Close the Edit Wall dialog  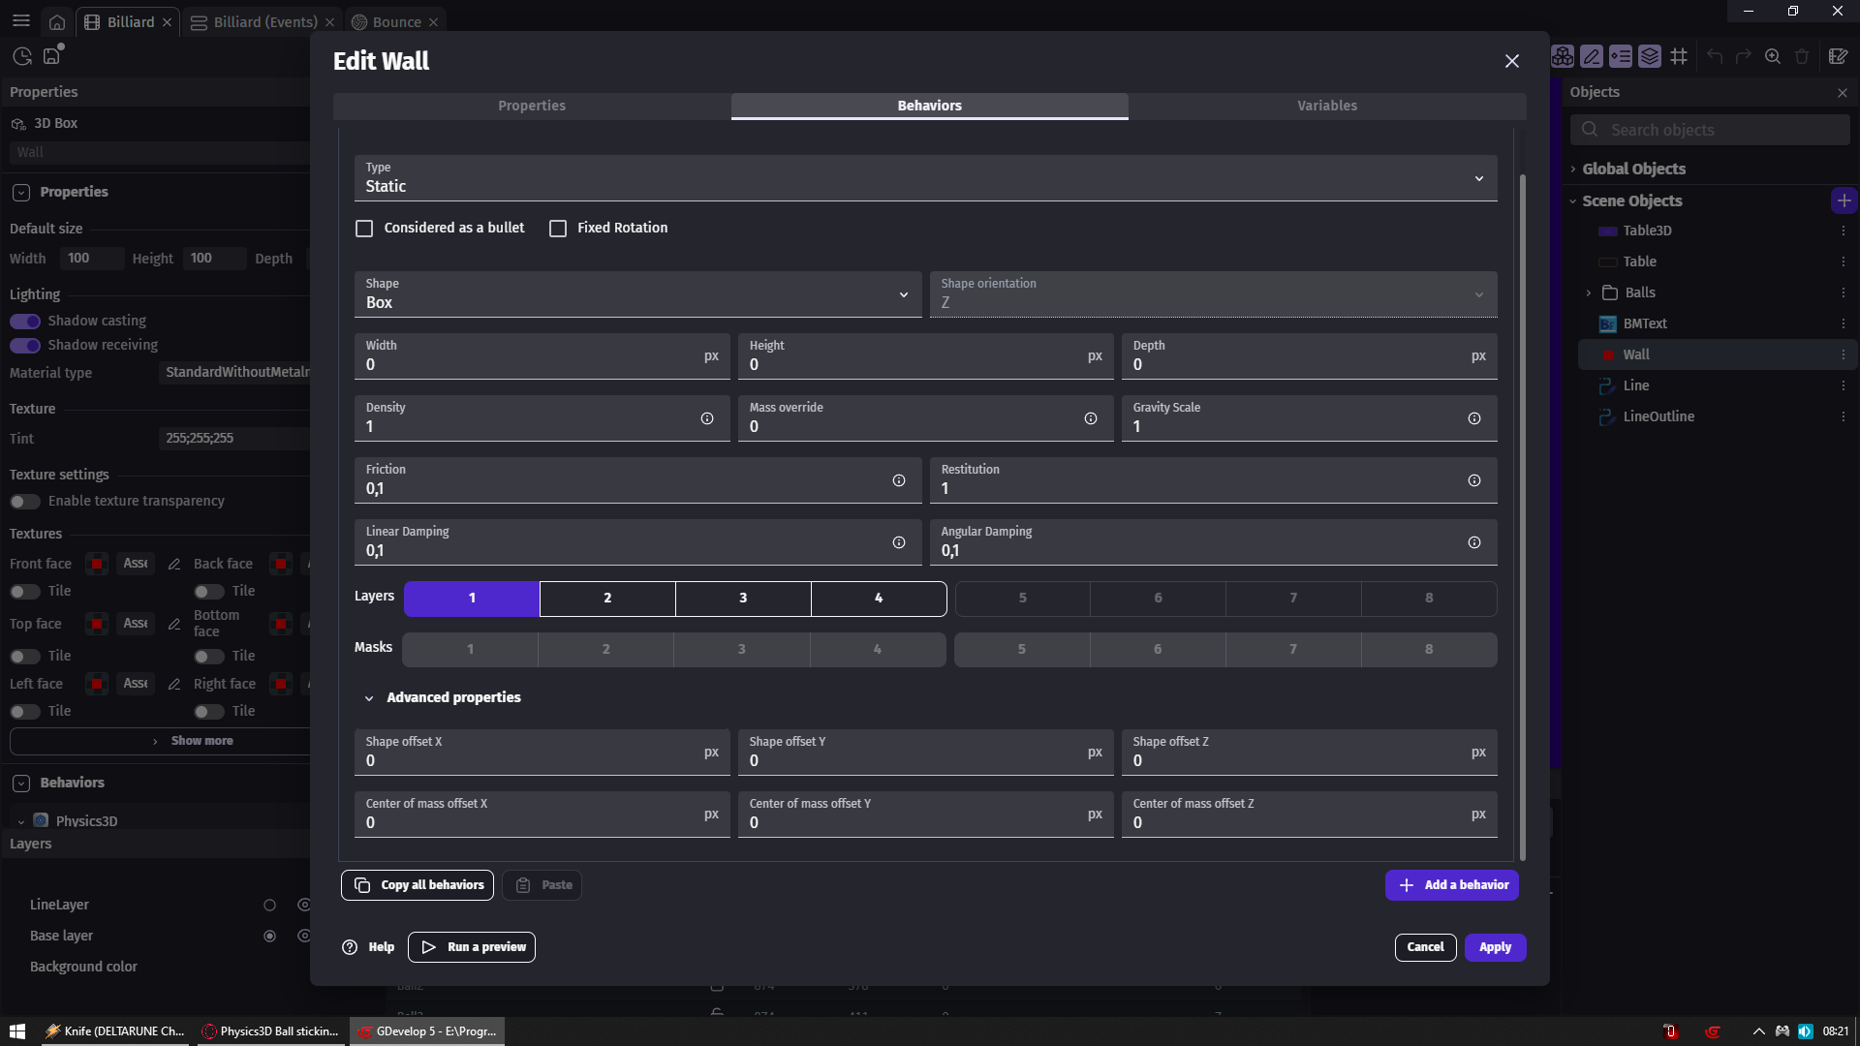point(1511,61)
